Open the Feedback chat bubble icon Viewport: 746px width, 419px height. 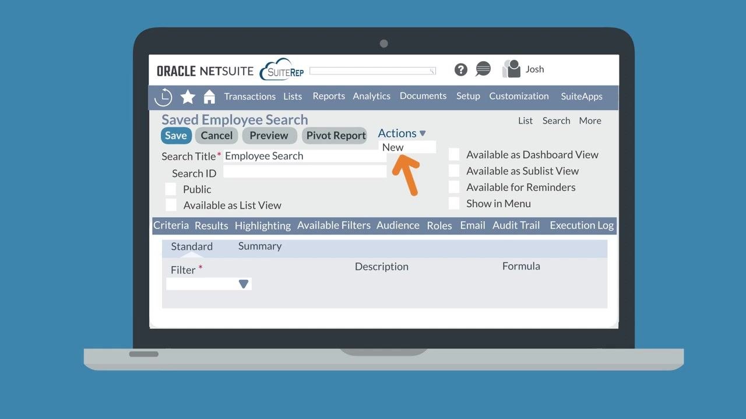pyautogui.click(x=483, y=69)
